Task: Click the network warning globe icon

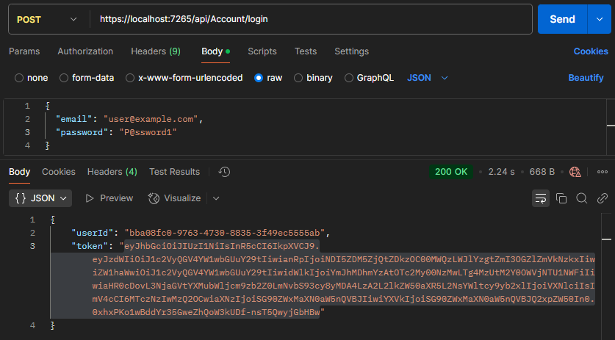Action: 575,172
